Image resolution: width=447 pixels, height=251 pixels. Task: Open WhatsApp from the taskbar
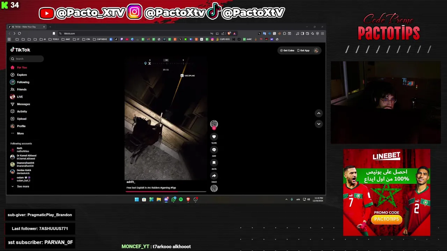pyautogui.click(x=174, y=199)
